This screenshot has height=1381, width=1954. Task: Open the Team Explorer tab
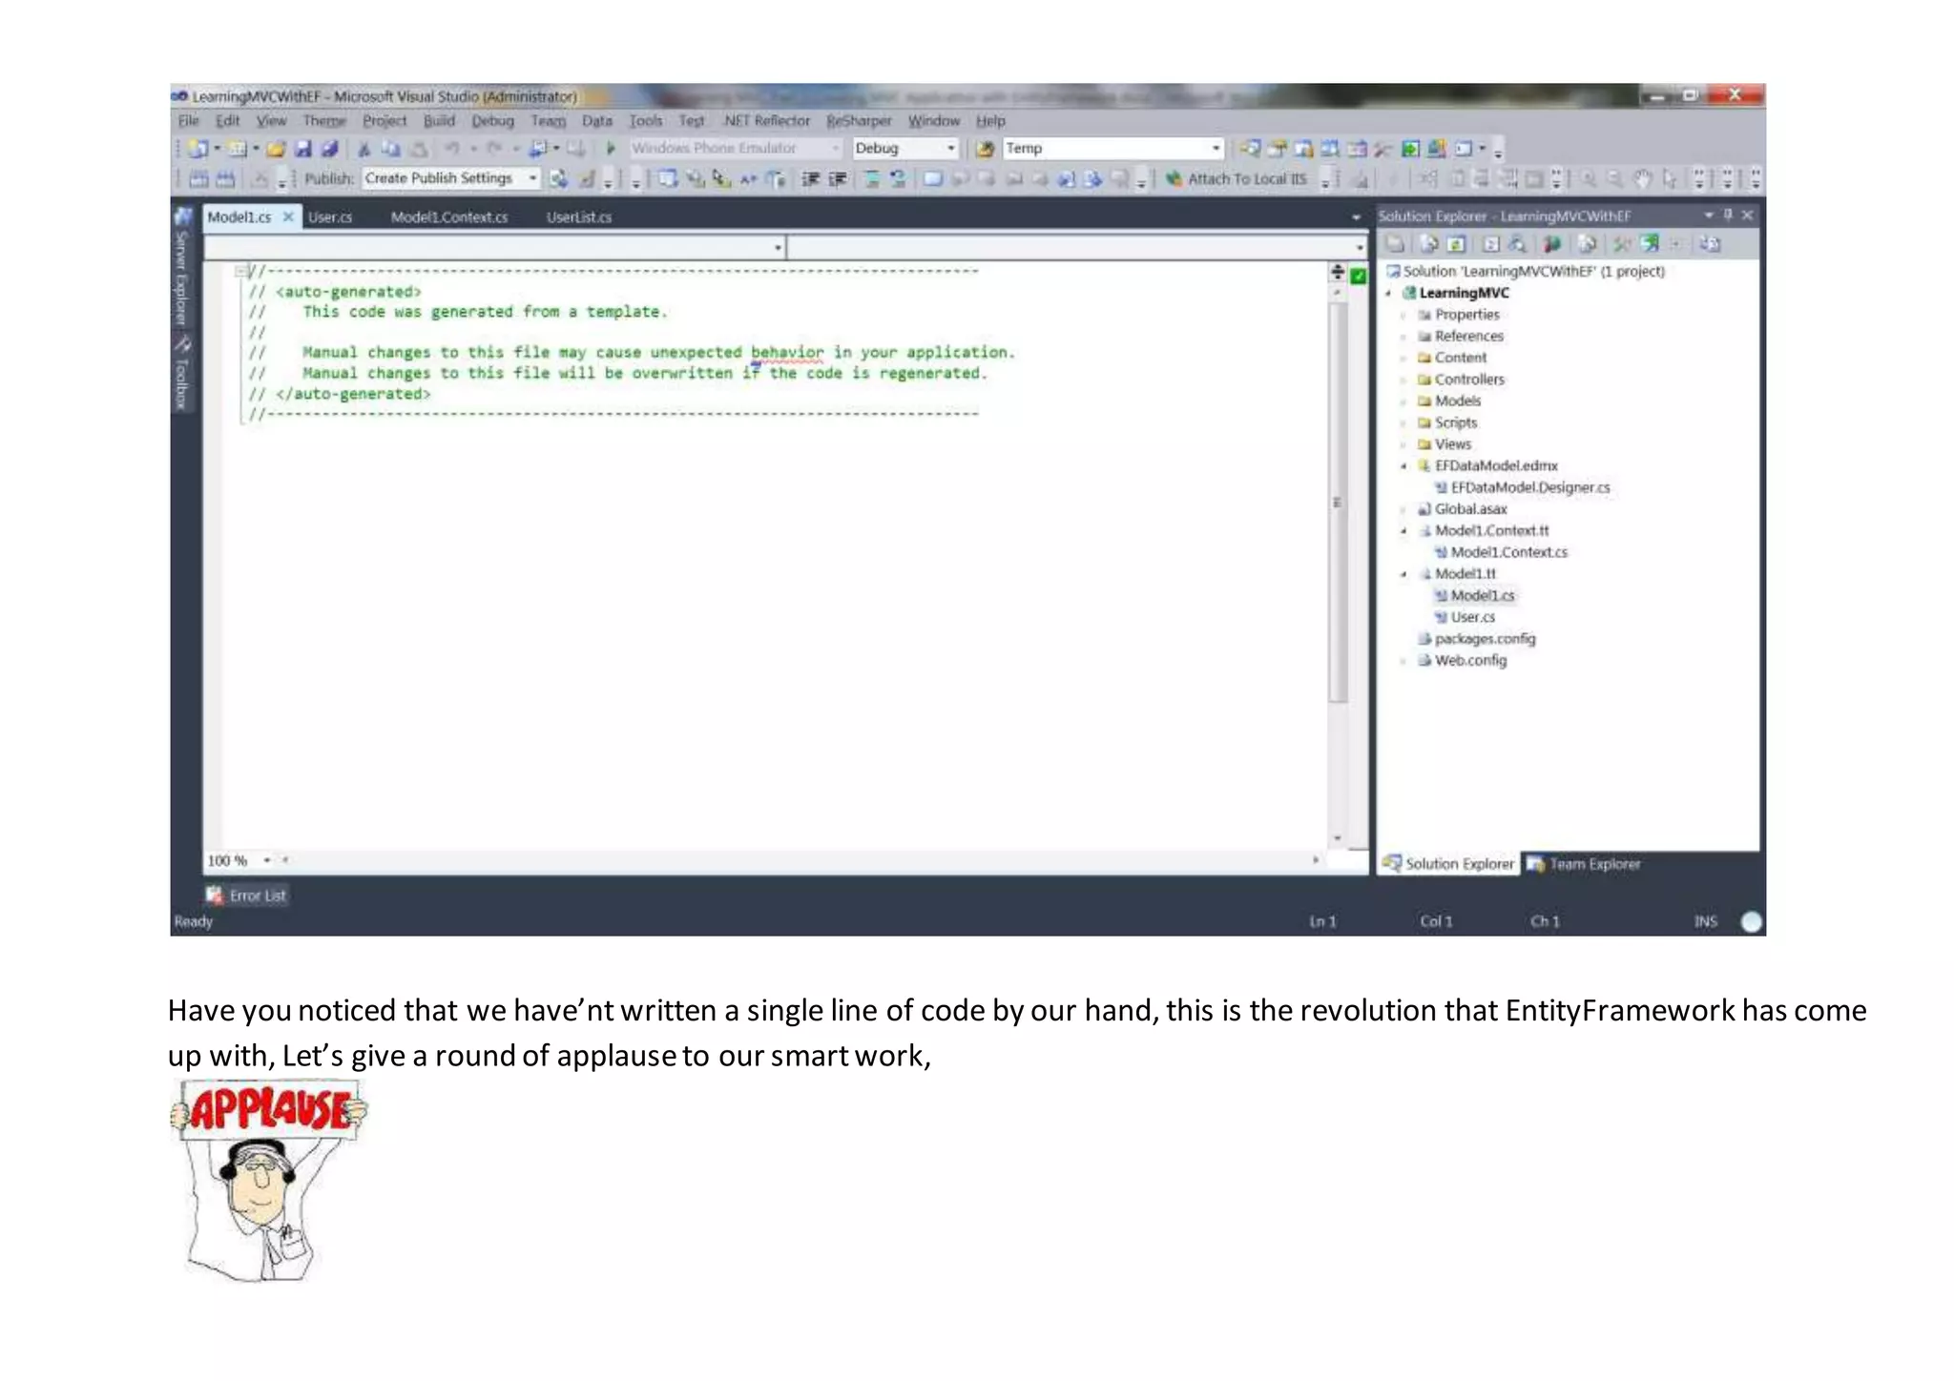[1584, 864]
